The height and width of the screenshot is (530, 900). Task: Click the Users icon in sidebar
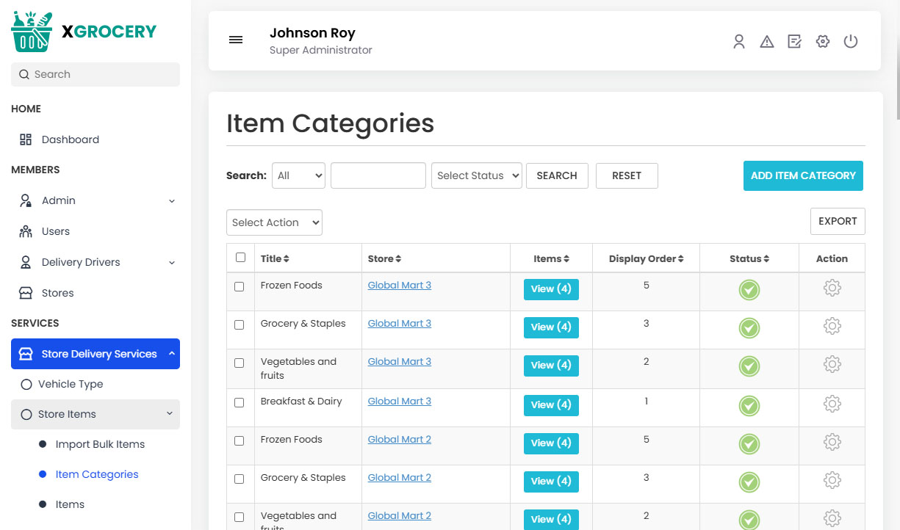24,231
